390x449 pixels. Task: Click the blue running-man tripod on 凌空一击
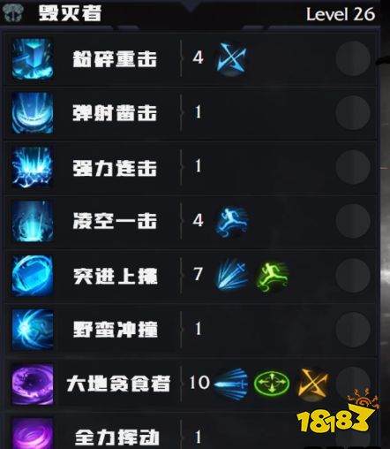pyautogui.click(x=231, y=221)
